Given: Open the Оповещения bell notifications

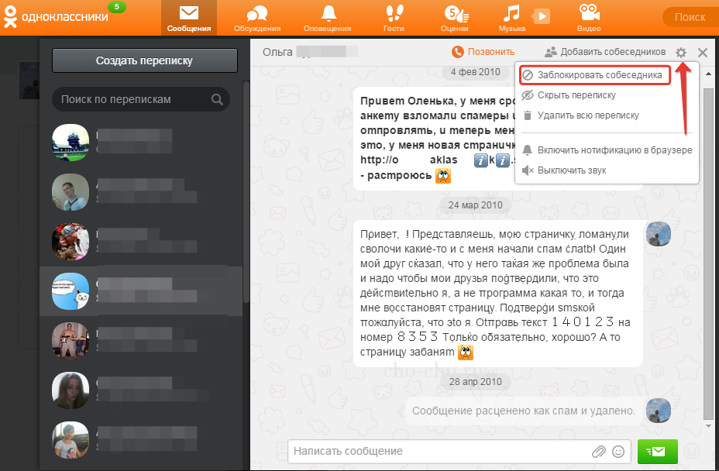Looking at the screenshot, I should pyautogui.click(x=329, y=18).
